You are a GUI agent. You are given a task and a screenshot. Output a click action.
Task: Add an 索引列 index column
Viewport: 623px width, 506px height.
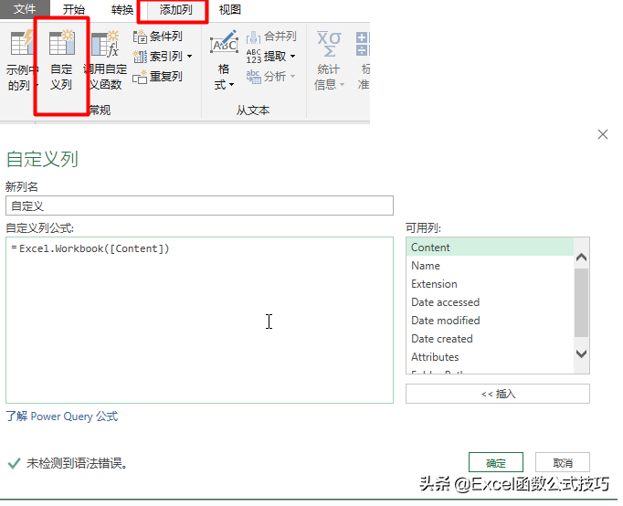coord(158,57)
